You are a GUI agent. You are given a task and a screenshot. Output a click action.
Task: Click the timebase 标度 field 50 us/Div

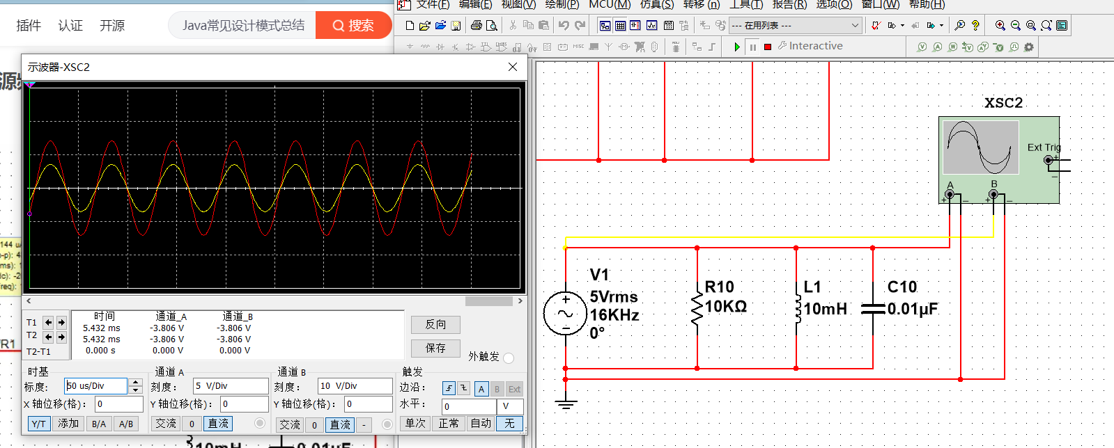point(96,385)
